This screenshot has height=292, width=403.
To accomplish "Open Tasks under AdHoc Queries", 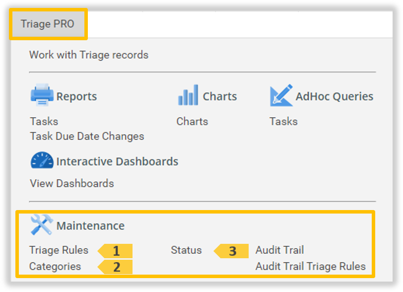I will pos(283,121).
